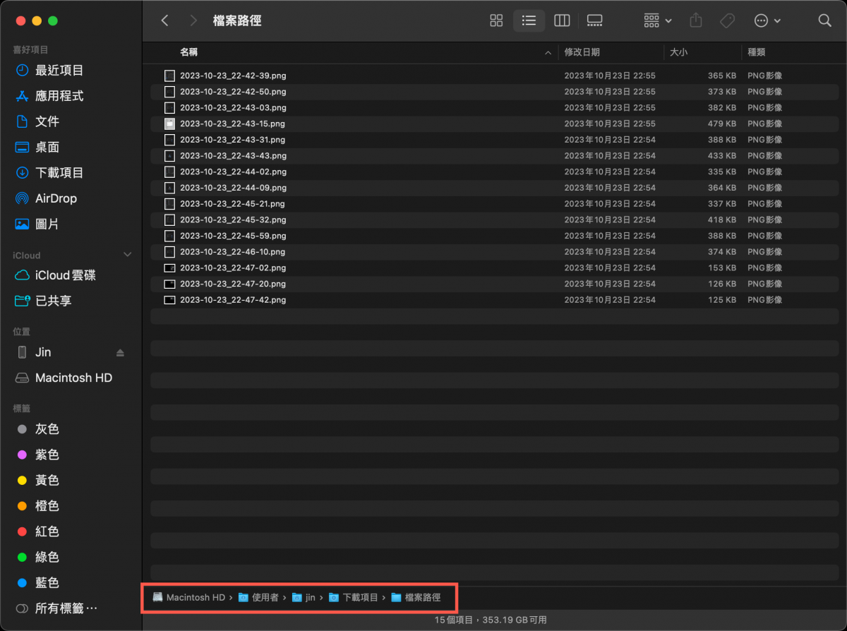Open the more actions ellipsis menu
The image size is (847, 631).
(767, 20)
